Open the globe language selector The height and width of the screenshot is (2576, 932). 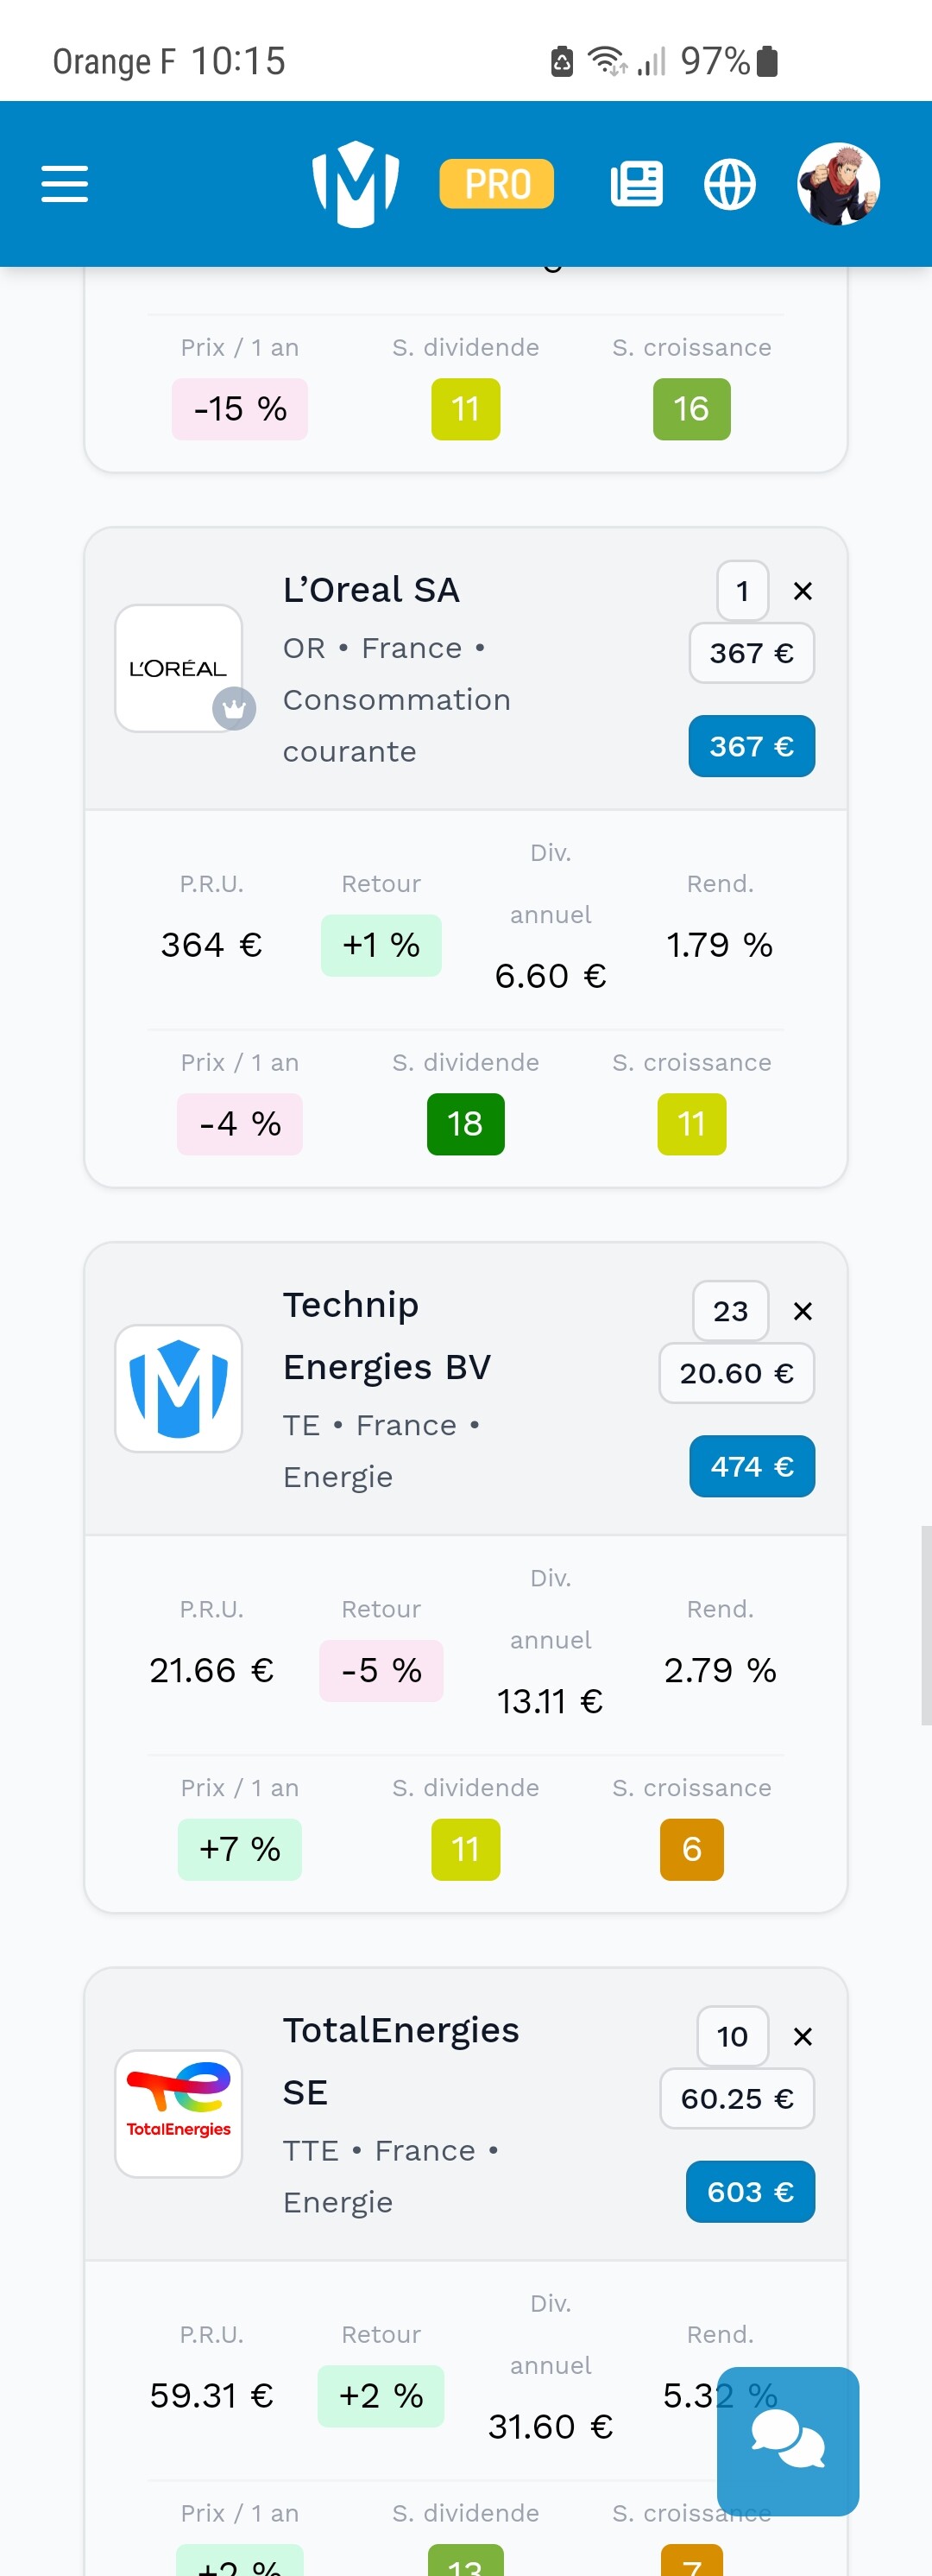pyautogui.click(x=729, y=184)
